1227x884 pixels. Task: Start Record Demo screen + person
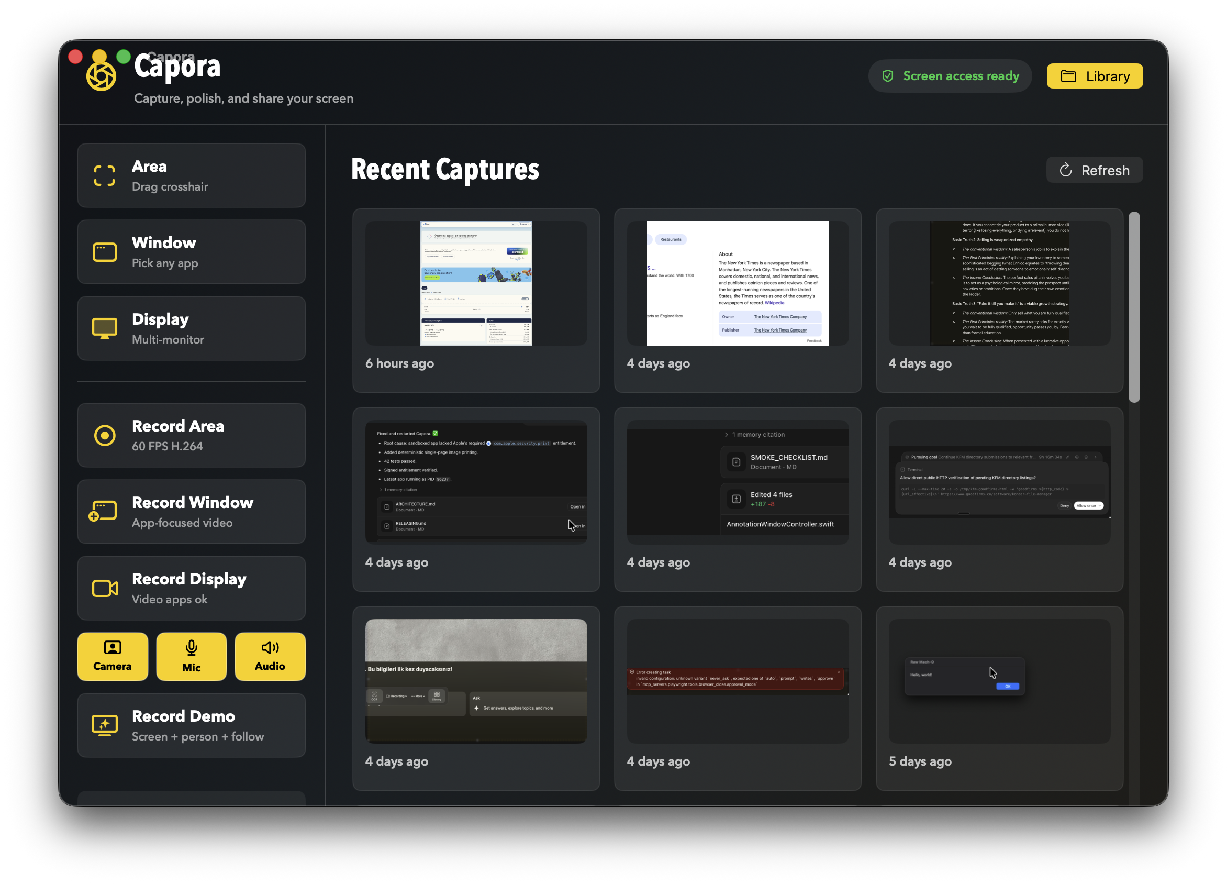tap(192, 725)
